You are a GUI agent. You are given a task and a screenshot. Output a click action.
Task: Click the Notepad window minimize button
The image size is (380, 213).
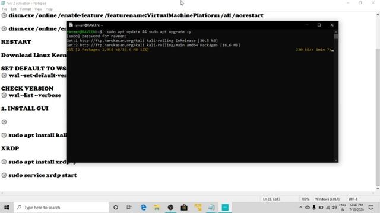click(x=348, y=3)
